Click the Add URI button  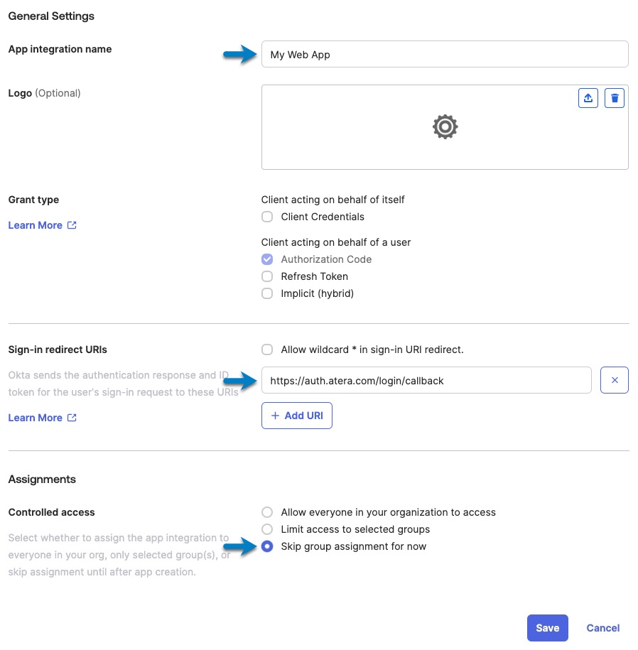297,416
